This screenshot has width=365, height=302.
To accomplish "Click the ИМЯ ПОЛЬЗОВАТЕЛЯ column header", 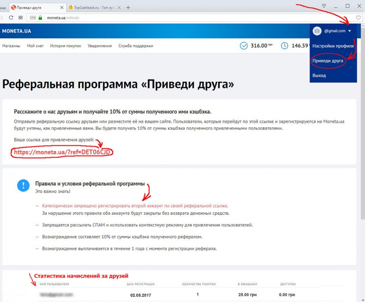I will point(54,284).
